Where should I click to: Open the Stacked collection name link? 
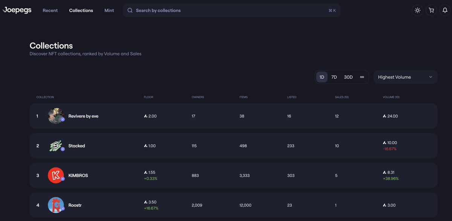(x=77, y=146)
